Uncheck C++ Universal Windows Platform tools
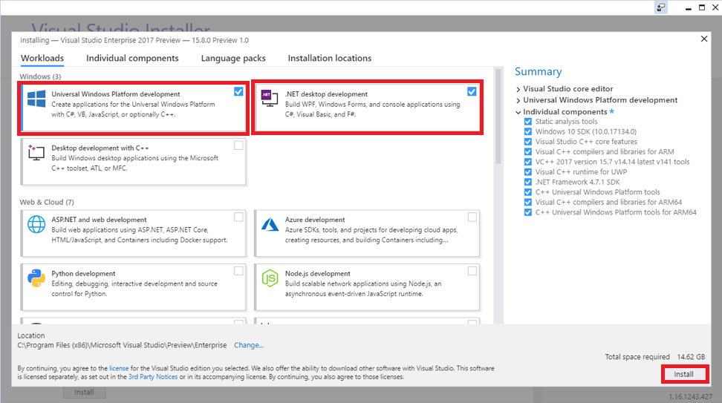 tap(528, 192)
